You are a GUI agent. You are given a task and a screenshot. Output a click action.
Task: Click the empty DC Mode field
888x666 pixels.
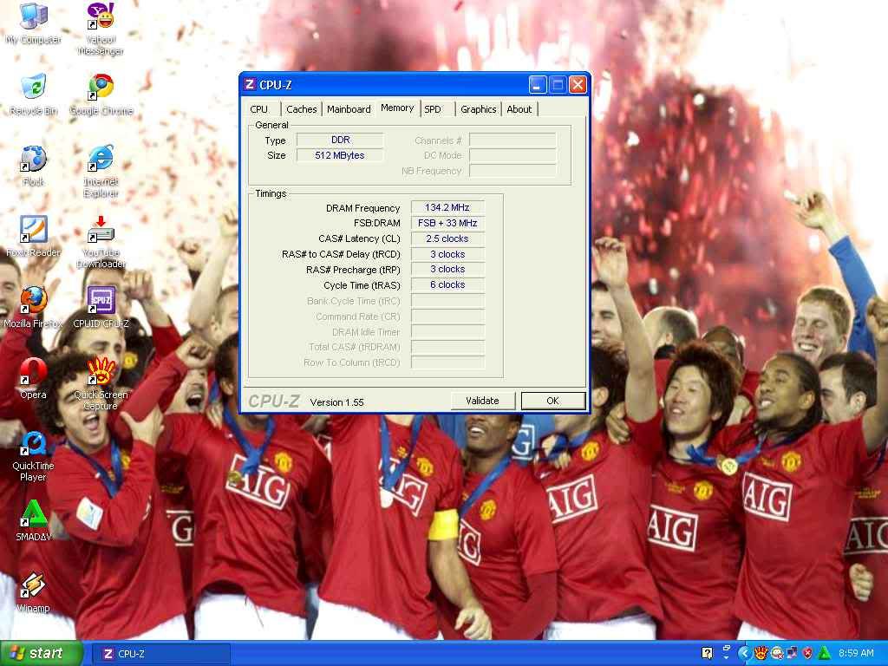[513, 155]
